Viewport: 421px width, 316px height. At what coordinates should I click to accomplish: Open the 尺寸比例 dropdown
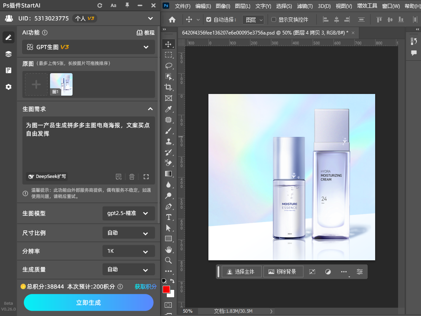(129, 233)
